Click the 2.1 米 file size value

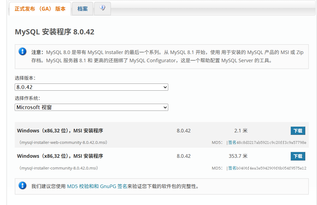click(x=241, y=130)
